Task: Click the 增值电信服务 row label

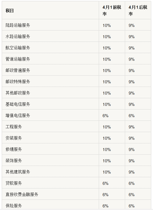Action: [x=18, y=115]
